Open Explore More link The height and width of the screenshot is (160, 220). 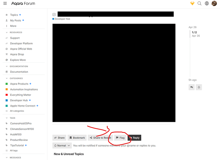click(18, 60)
